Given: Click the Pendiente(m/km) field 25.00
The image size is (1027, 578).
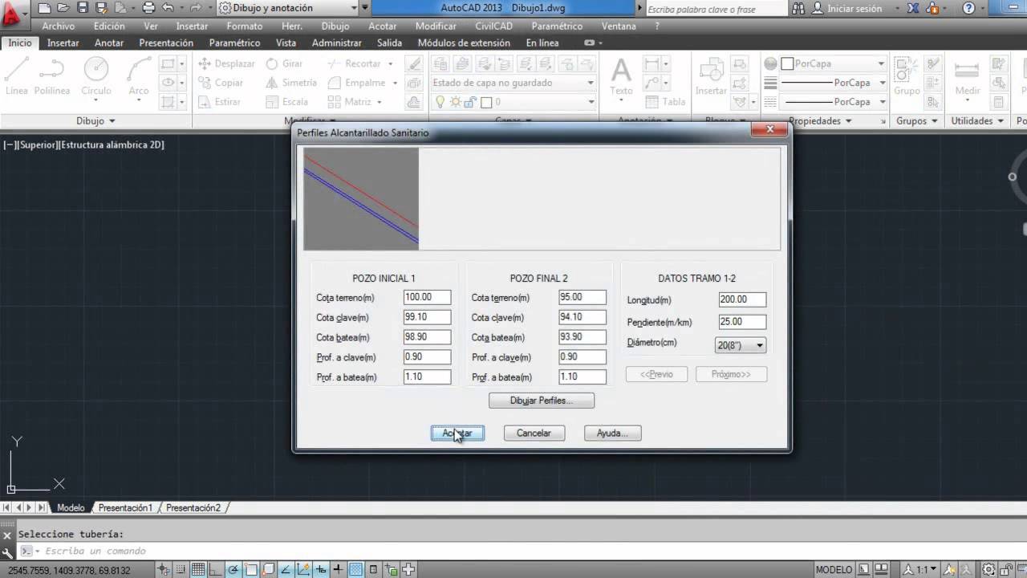Looking at the screenshot, I should (x=742, y=322).
